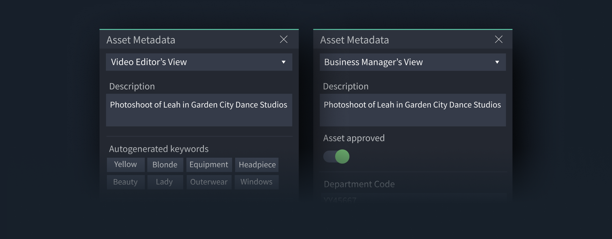Select the Beauty keyword tag
Screen dimensions: 612x239
click(126, 182)
